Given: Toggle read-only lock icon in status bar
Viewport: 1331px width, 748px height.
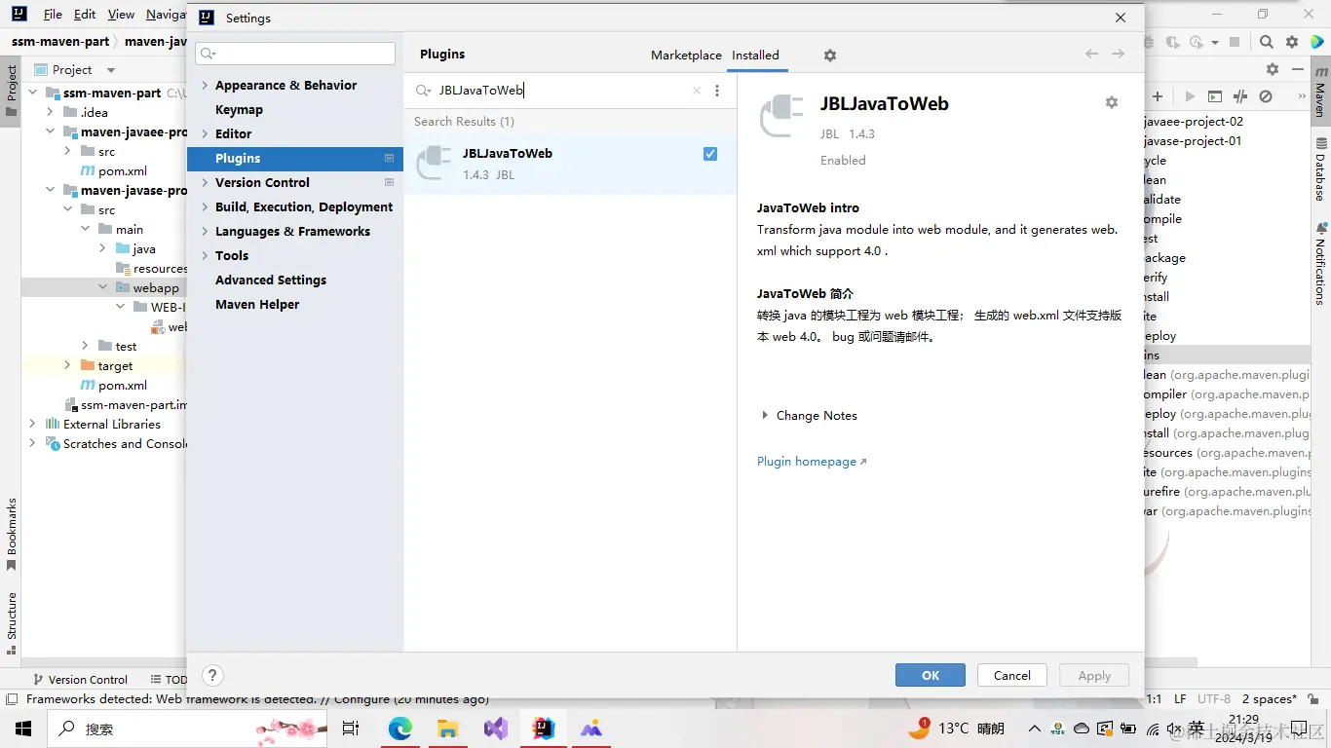Looking at the screenshot, I should [x=1313, y=699].
